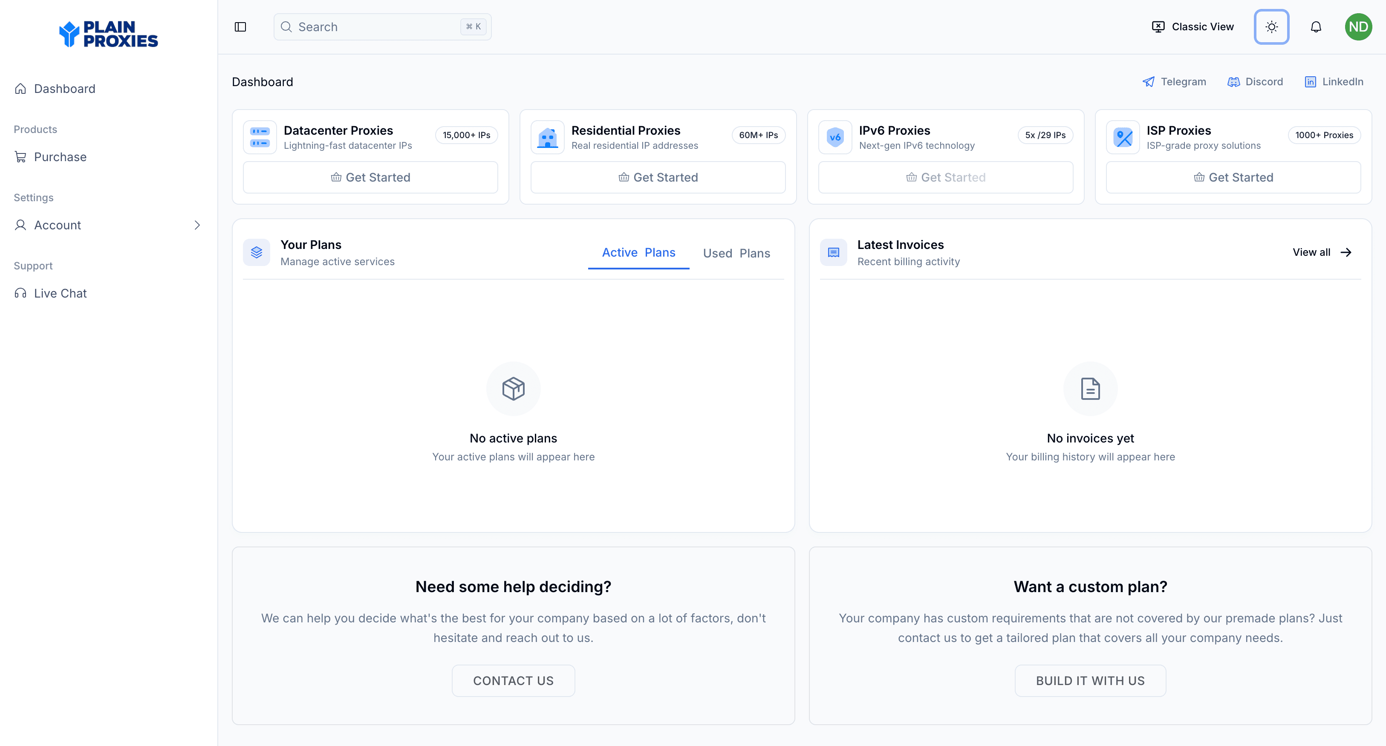Click Build It With Us for custom plan
Image resolution: width=1386 pixels, height=746 pixels.
[1090, 680]
